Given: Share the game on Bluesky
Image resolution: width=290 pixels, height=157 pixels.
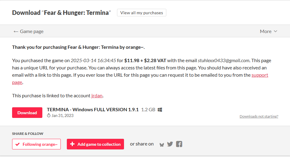Looking at the screenshot, I should (x=162, y=145).
